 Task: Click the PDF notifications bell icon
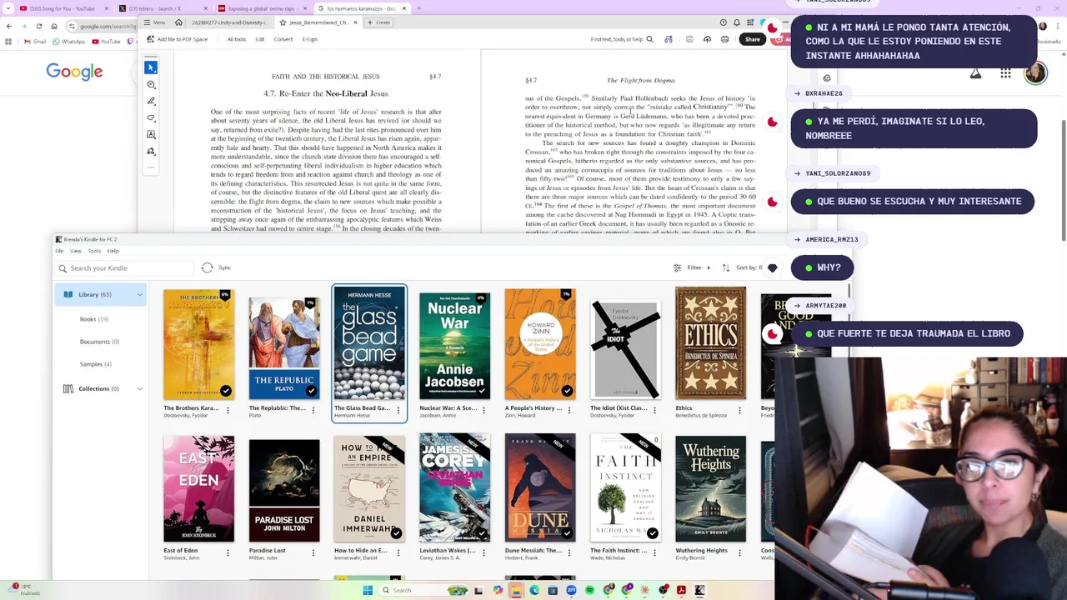pyautogui.click(x=736, y=22)
